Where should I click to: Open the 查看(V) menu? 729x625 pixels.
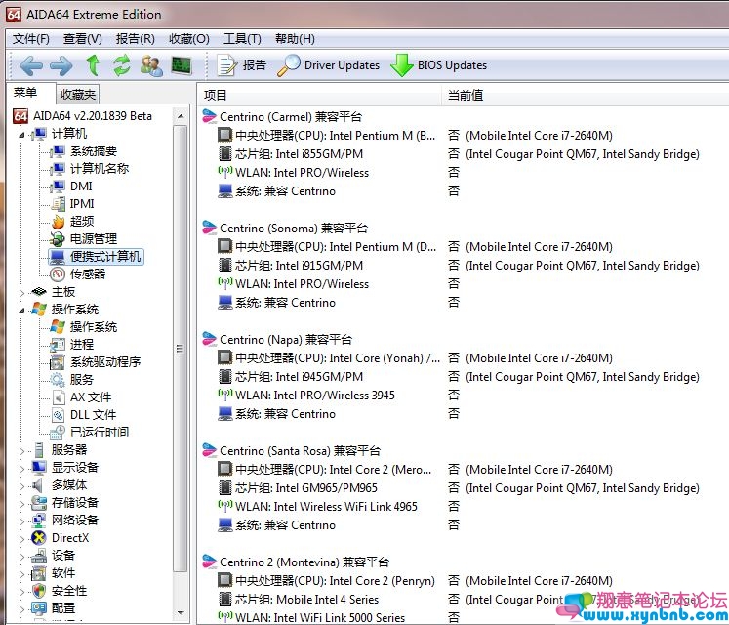click(x=83, y=39)
